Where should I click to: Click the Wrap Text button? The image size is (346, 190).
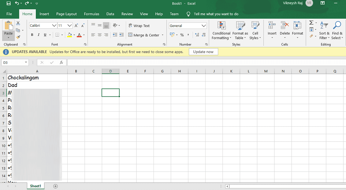tap(139, 26)
